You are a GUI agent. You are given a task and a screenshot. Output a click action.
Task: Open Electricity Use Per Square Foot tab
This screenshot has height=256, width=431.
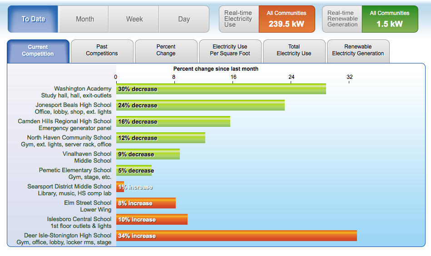point(230,50)
